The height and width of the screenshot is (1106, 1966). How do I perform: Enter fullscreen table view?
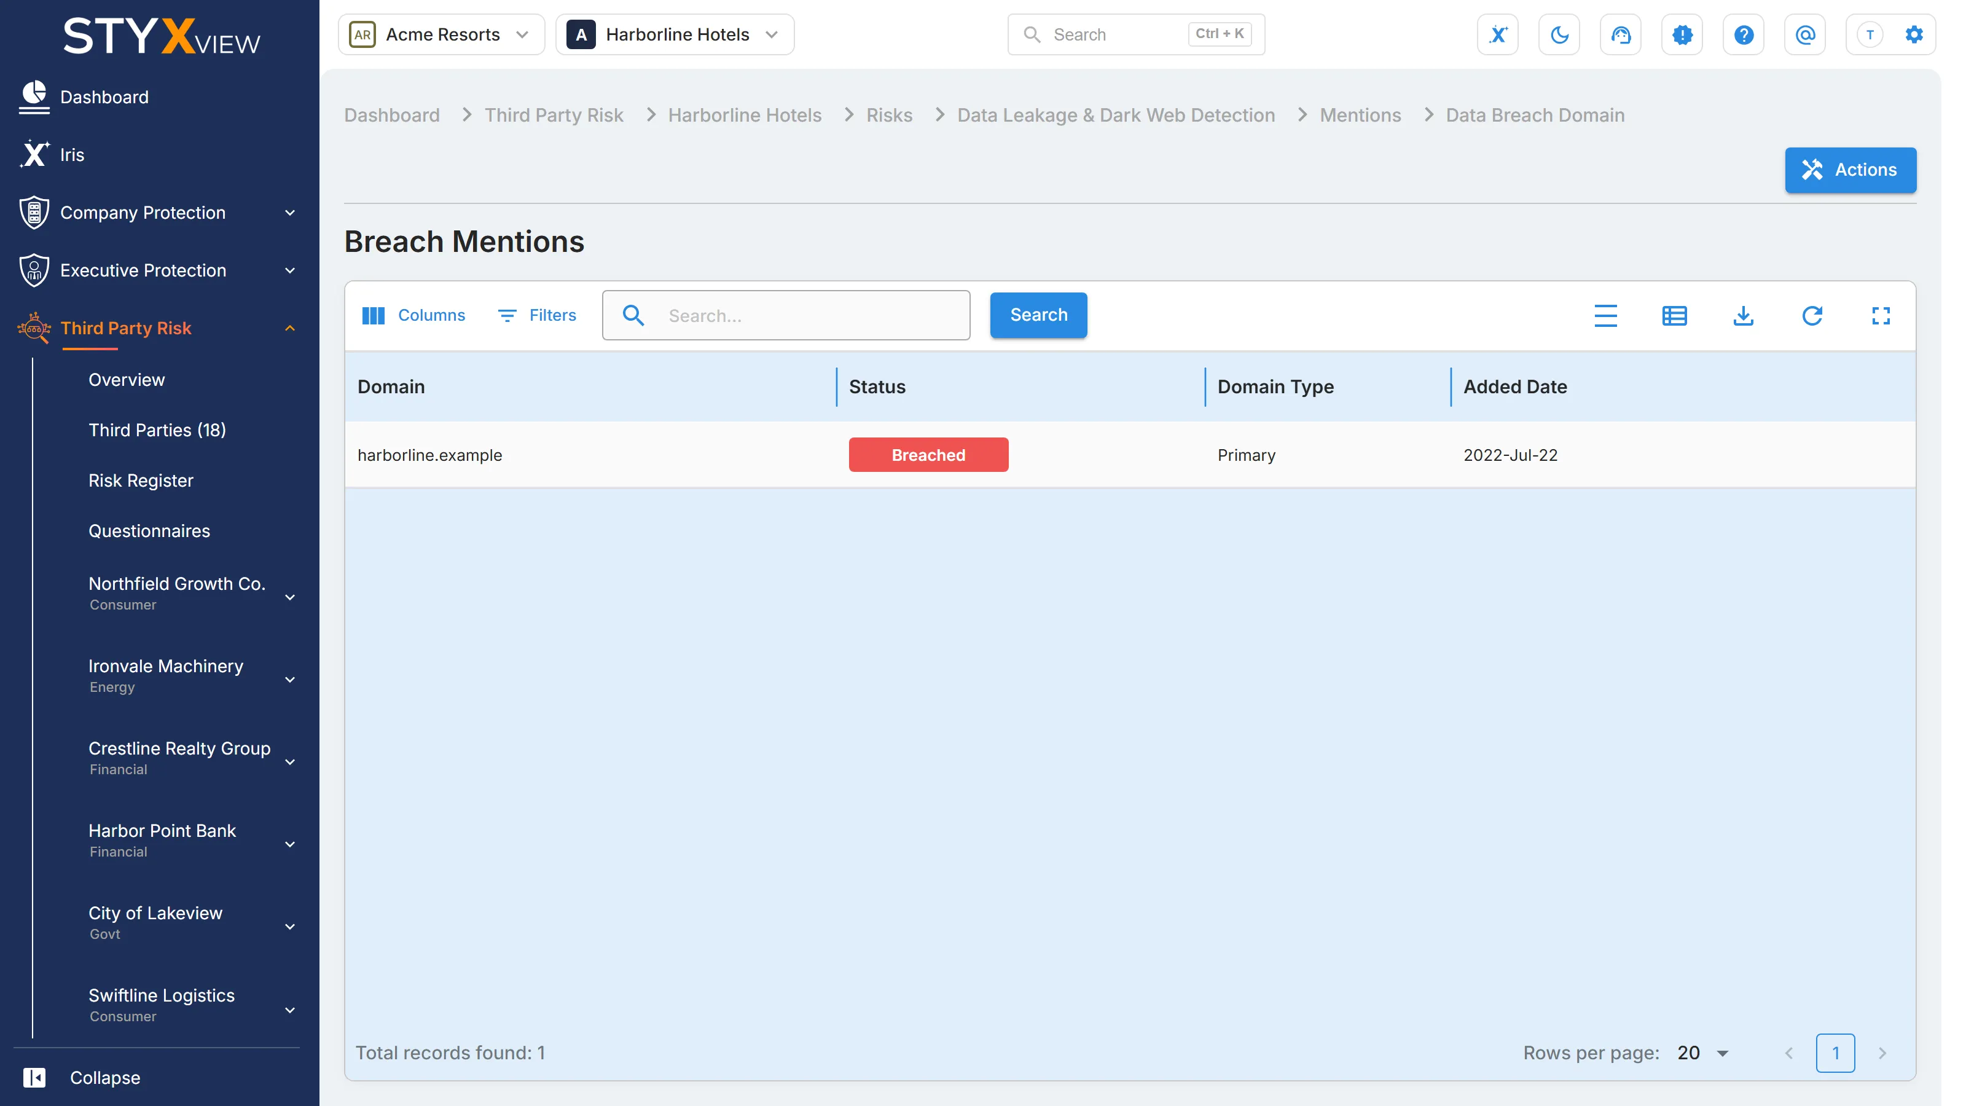[1881, 315]
